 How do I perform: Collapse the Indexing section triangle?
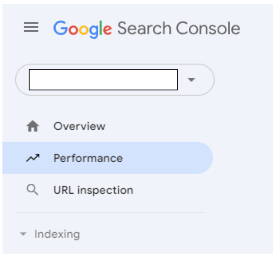click(x=23, y=234)
